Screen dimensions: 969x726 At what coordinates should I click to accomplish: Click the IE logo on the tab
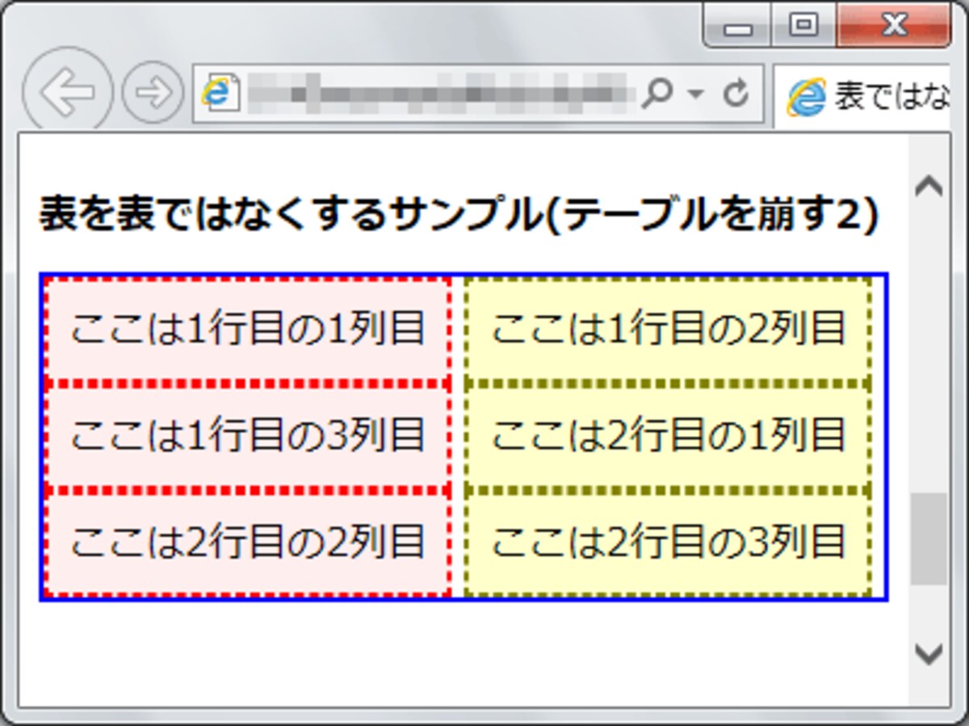click(x=806, y=98)
